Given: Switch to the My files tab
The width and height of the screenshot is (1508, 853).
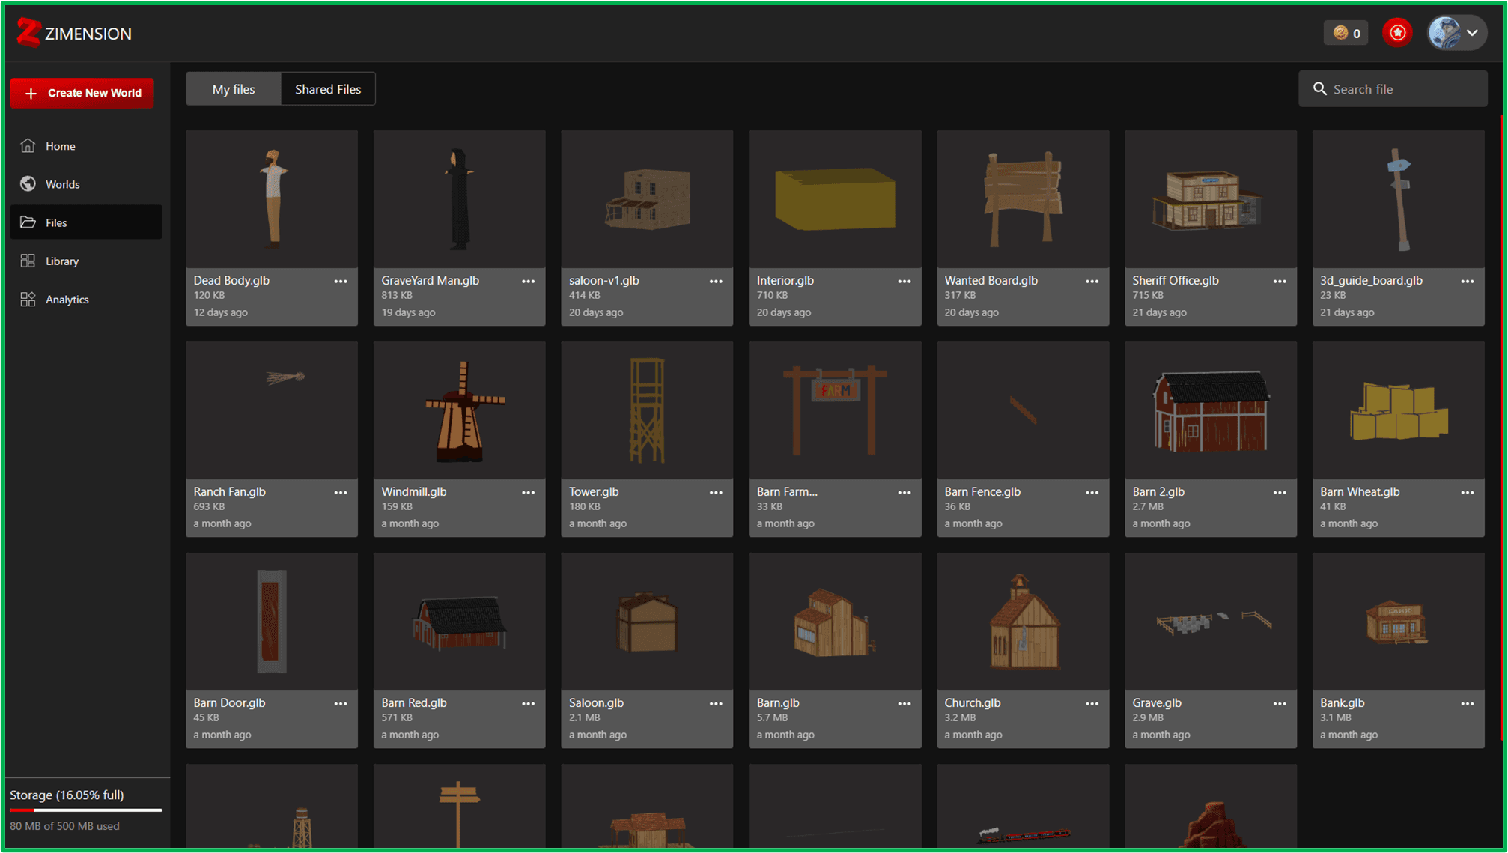Looking at the screenshot, I should tap(234, 88).
